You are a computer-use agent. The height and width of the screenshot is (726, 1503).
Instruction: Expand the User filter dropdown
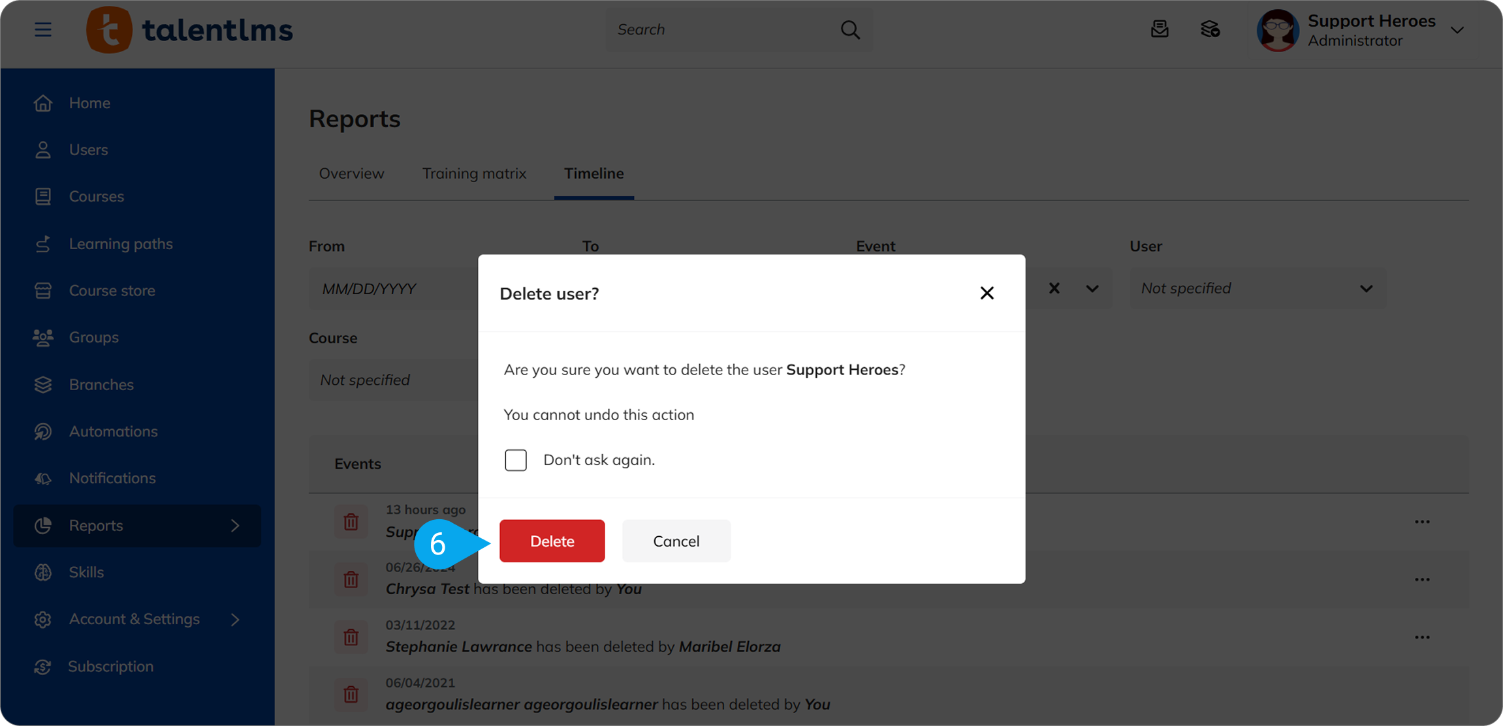point(1366,288)
